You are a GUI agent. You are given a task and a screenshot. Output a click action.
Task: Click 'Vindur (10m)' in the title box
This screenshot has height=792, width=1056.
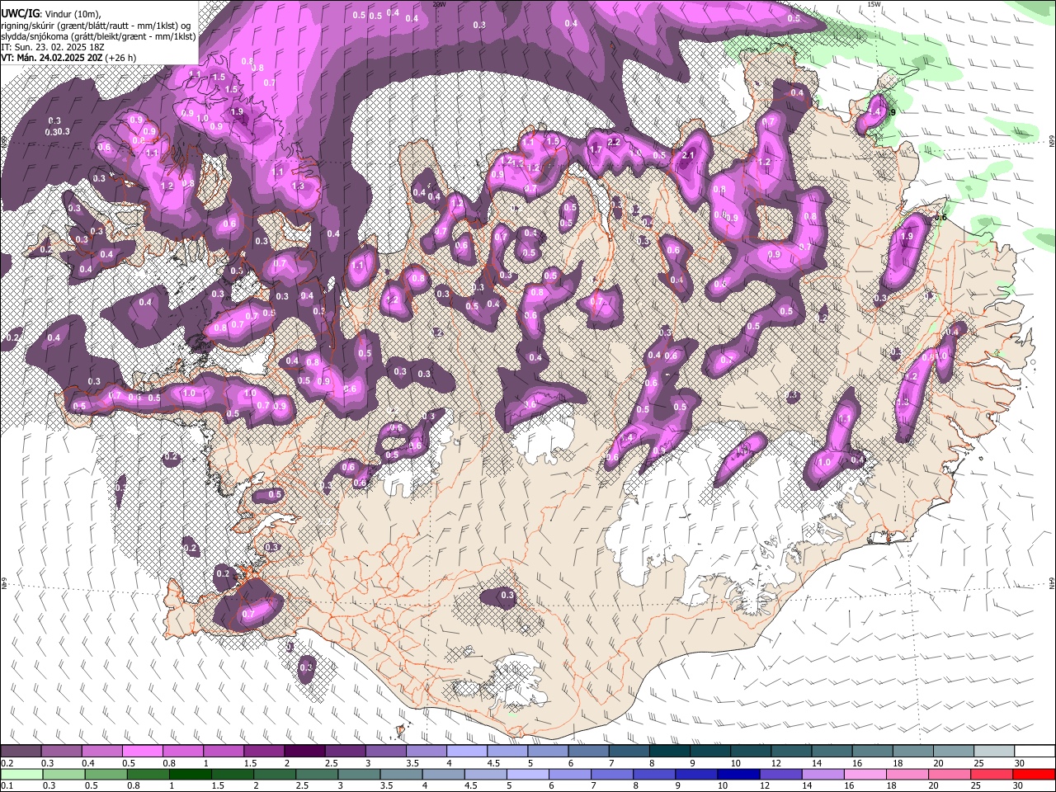(73, 14)
